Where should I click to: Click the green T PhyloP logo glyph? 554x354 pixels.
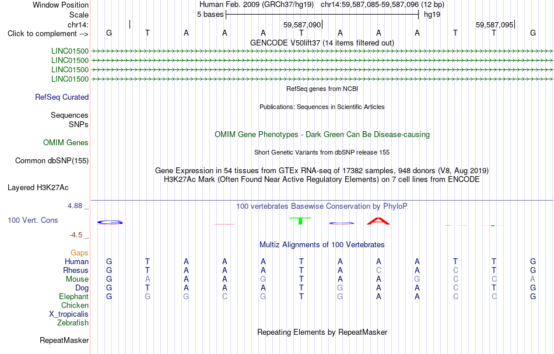click(x=300, y=221)
